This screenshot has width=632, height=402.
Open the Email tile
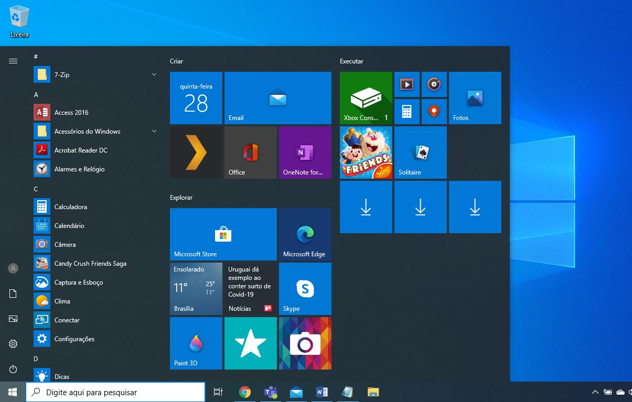click(x=278, y=98)
